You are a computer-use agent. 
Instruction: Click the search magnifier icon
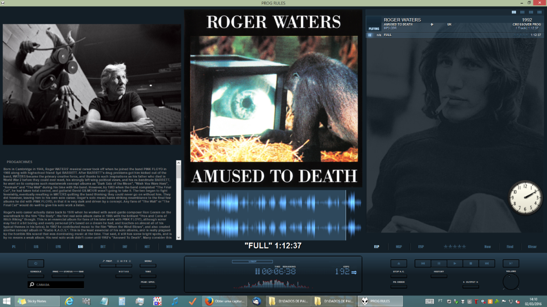(32, 285)
